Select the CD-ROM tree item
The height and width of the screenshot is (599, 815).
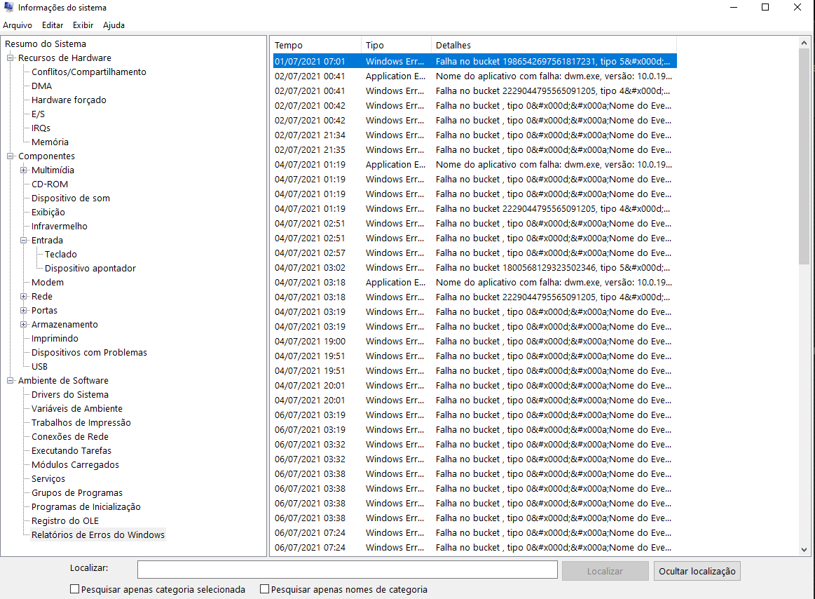50,184
